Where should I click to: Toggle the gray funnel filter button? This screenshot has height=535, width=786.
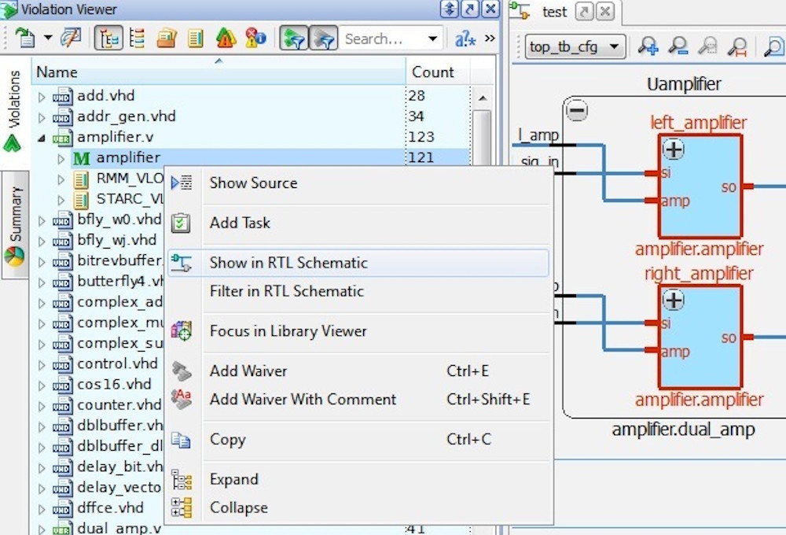pyautogui.click(x=322, y=38)
